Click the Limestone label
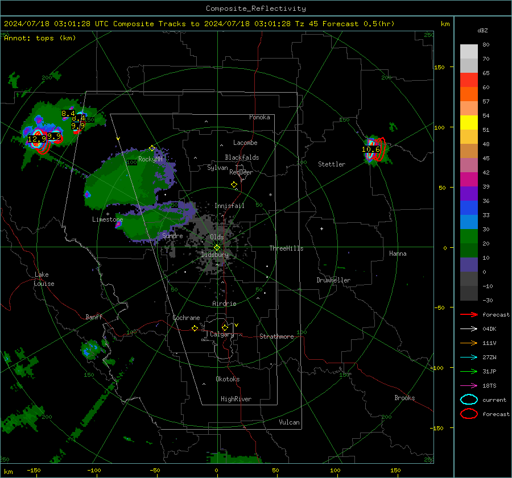The width and height of the screenshot is (512, 478). click(108, 219)
